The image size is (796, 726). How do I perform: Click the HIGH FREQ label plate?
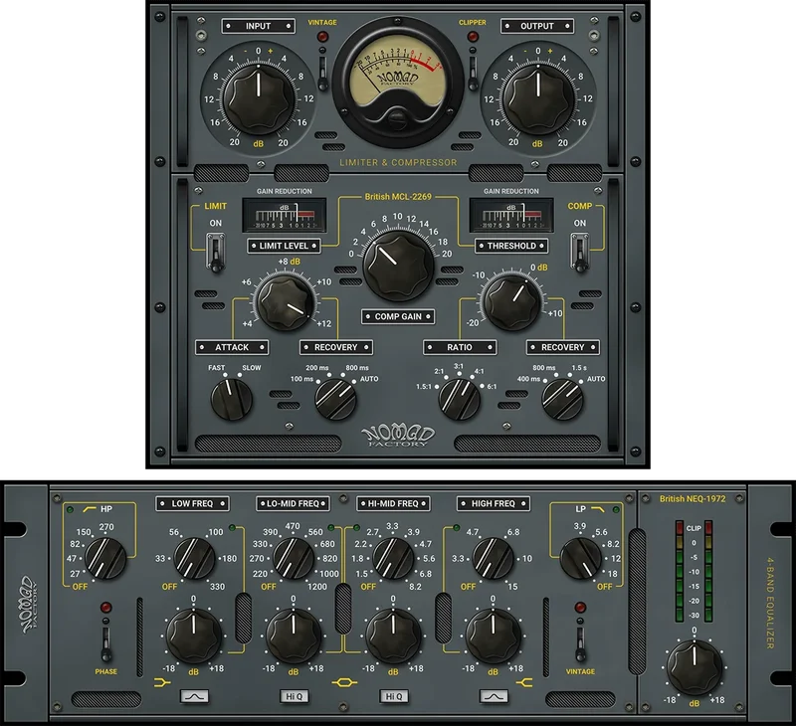494,504
